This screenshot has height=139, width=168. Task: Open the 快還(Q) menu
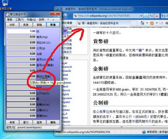click(x=31, y=20)
